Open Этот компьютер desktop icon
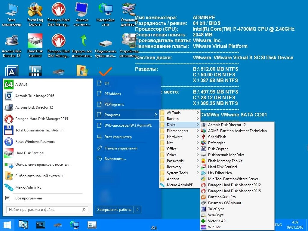The height and width of the screenshot is (231, 308). [11, 14]
